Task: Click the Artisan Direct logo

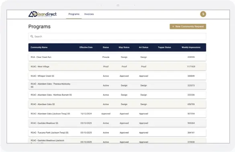Action: point(43,14)
